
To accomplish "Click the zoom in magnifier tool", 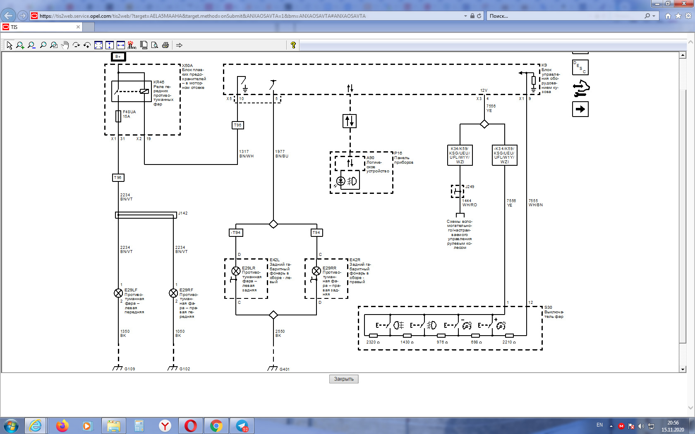I will coord(20,45).
